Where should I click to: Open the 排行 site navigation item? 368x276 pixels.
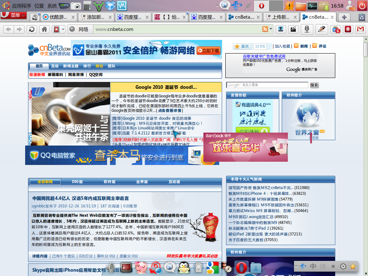[87, 66]
